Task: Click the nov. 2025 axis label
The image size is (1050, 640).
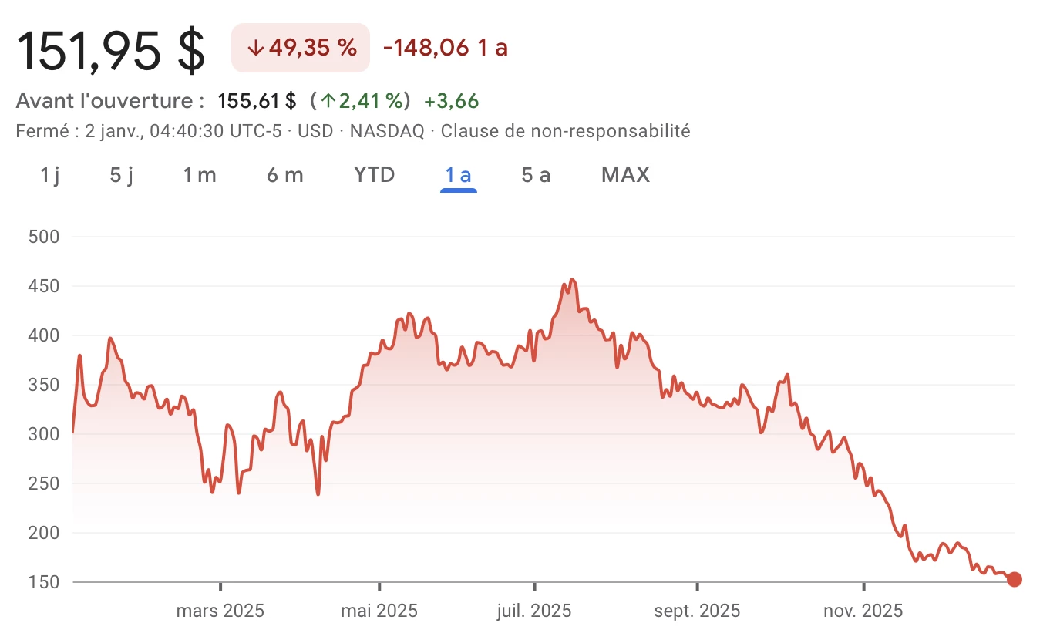Action: [x=863, y=610]
